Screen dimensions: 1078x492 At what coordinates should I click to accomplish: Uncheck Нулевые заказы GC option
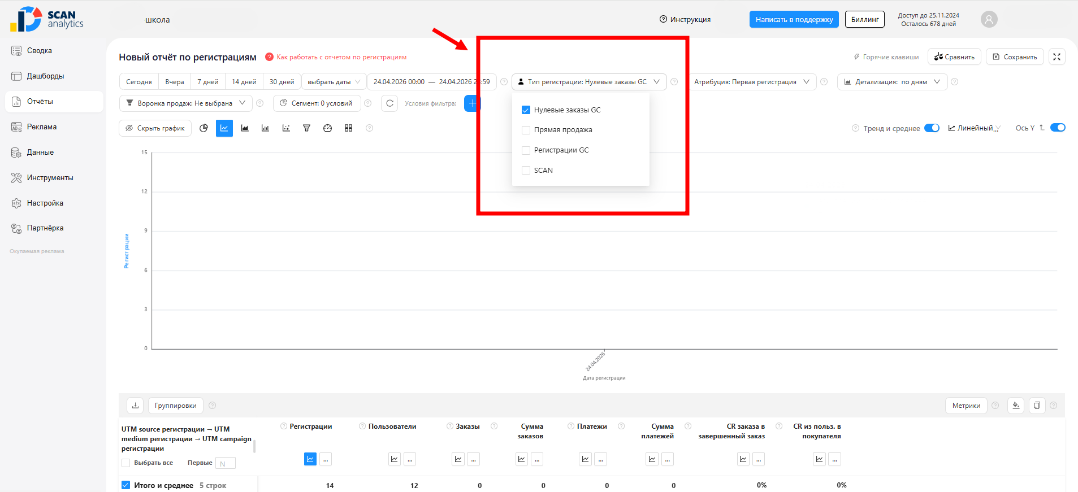[x=526, y=110]
